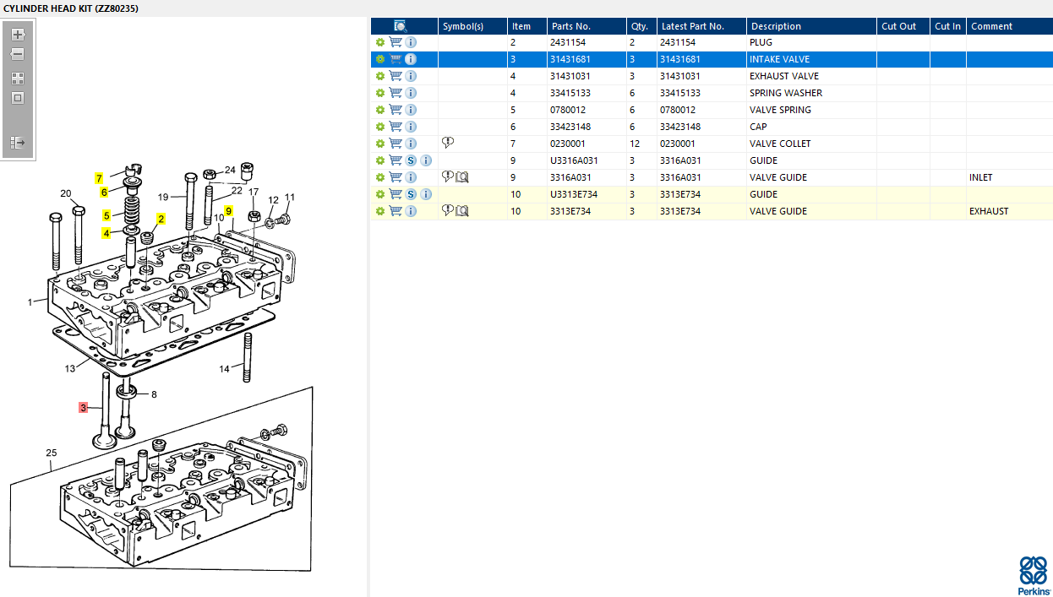1053x597 pixels.
Task: Zoom out of the parts diagram
Action: (x=18, y=54)
